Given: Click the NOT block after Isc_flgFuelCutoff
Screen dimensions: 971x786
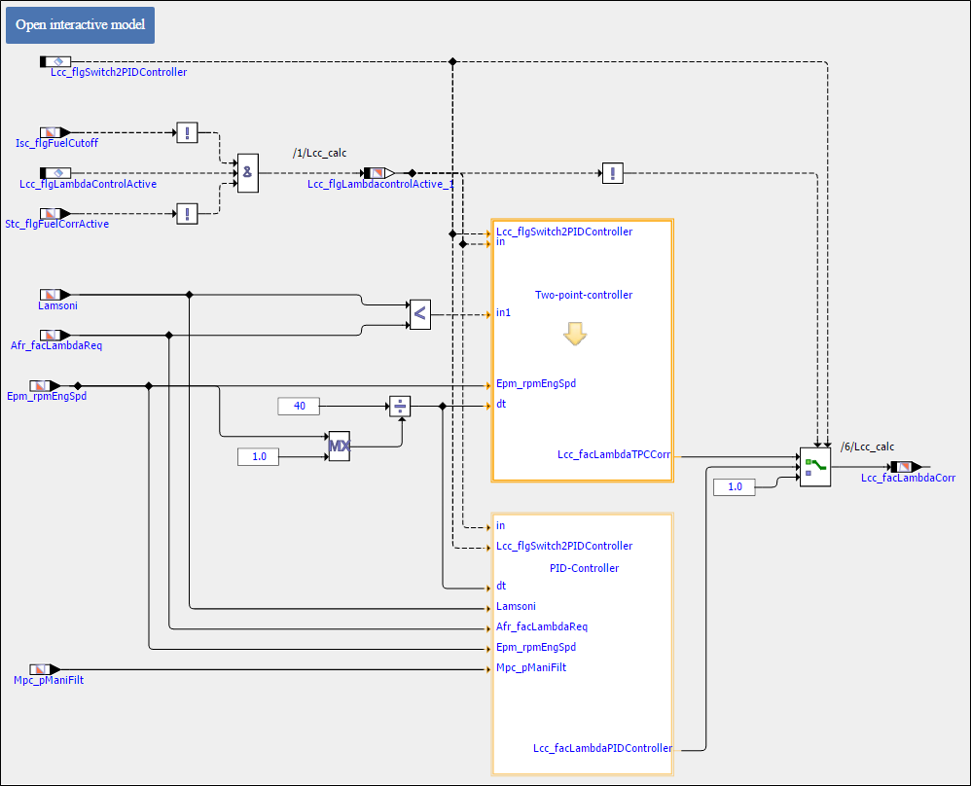Looking at the screenshot, I should 187,132.
